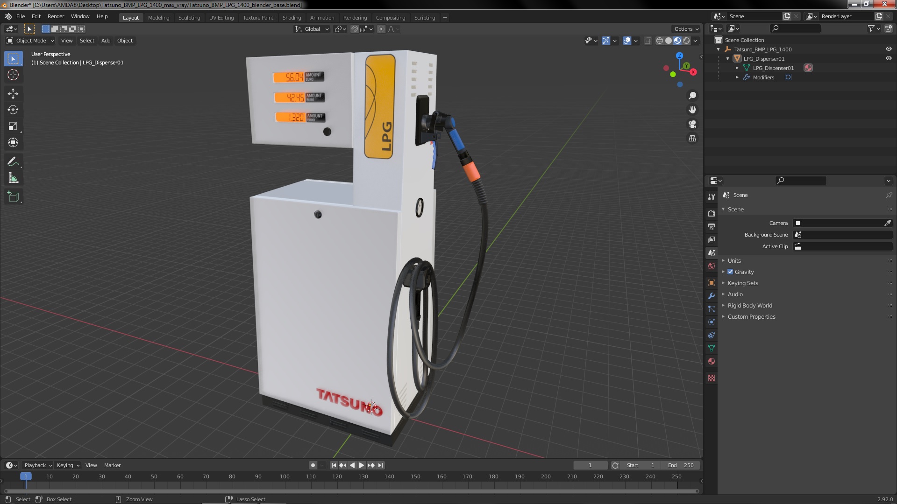The width and height of the screenshot is (897, 504).
Task: Toggle X-ray view in viewport header
Action: [x=648, y=41]
